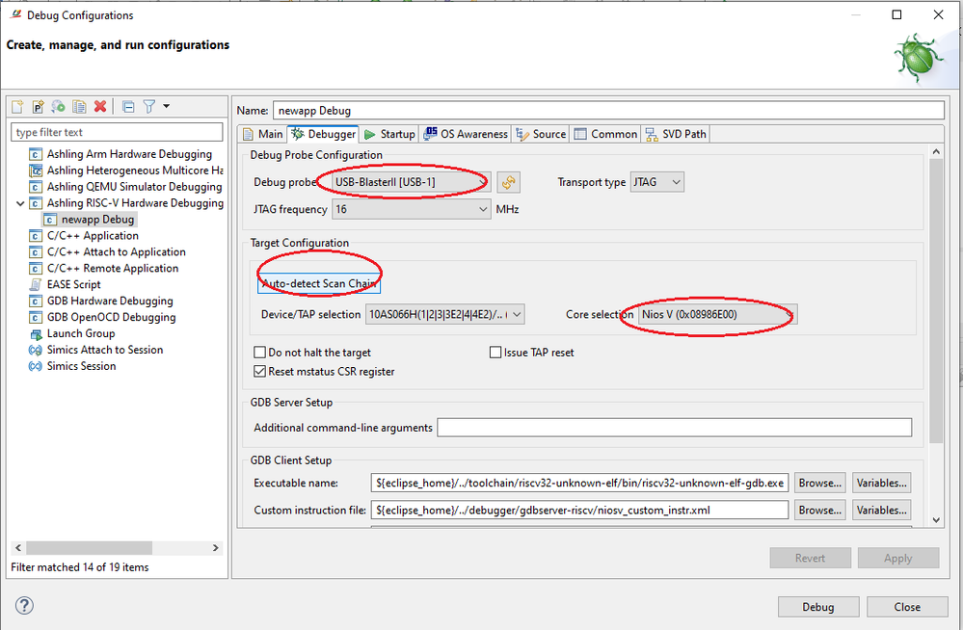This screenshot has height=630, width=963.
Task: Click scroll down arrow in Debugger panel
Action: point(936,520)
